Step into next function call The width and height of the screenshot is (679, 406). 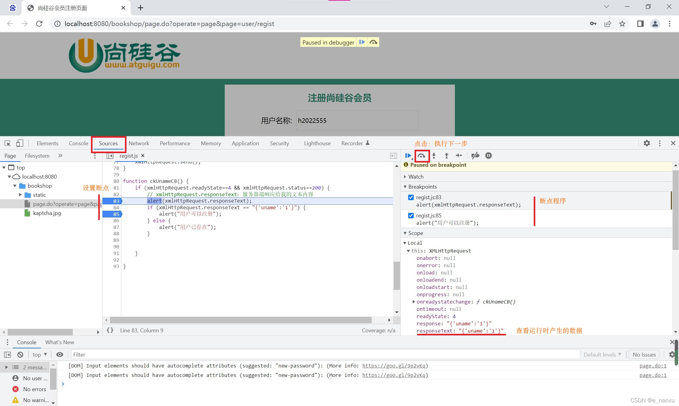click(x=434, y=156)
